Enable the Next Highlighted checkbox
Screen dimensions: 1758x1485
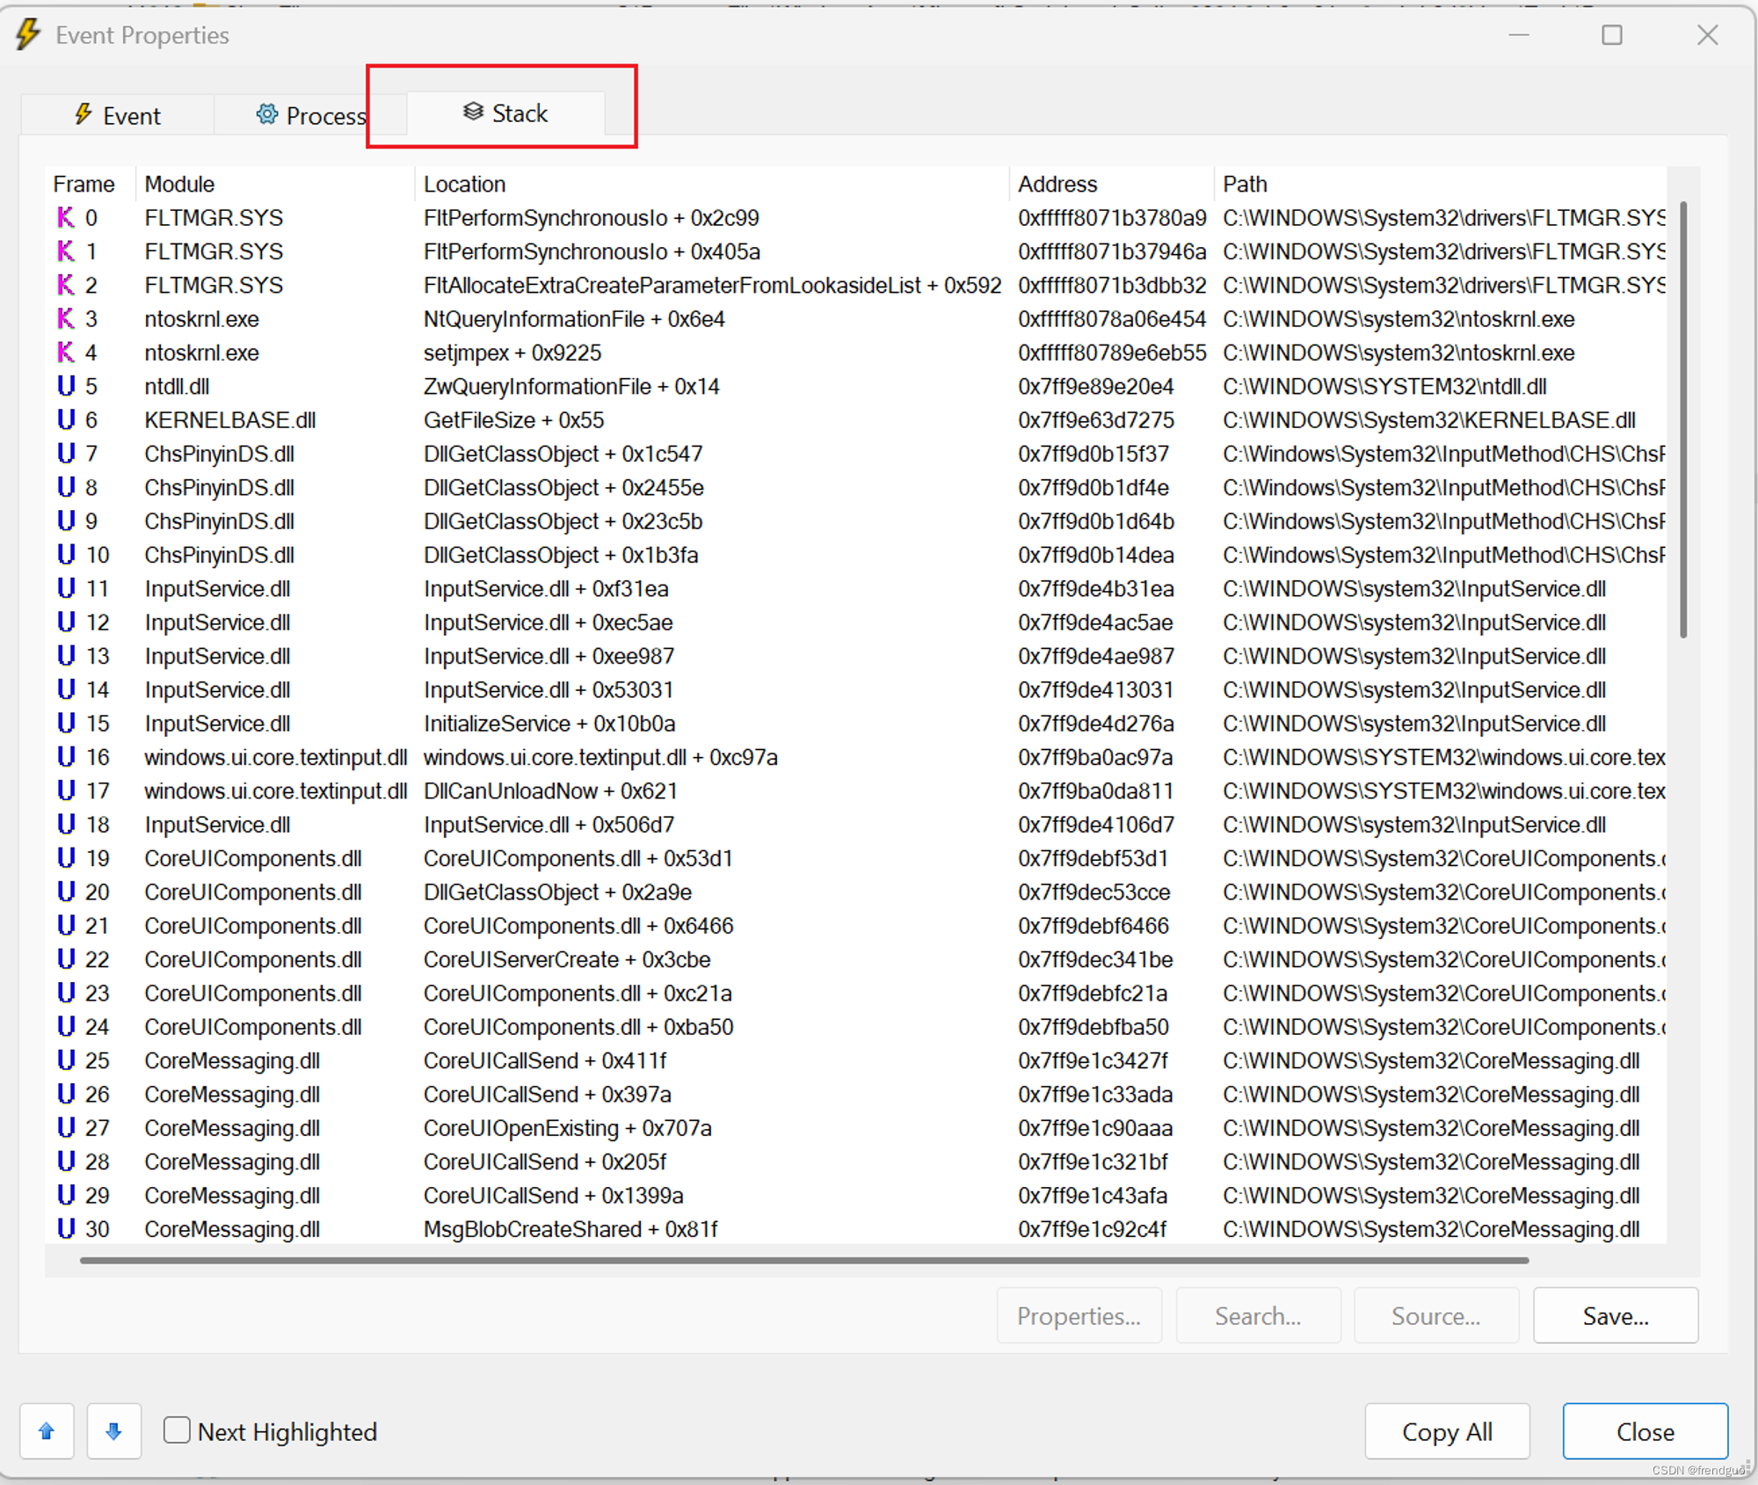(177, 1430)
